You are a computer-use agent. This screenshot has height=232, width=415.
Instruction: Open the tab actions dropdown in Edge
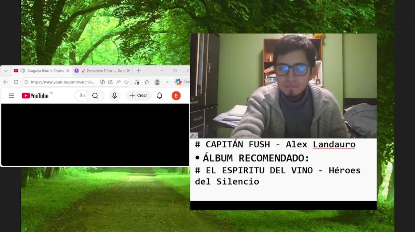point(5,71)
